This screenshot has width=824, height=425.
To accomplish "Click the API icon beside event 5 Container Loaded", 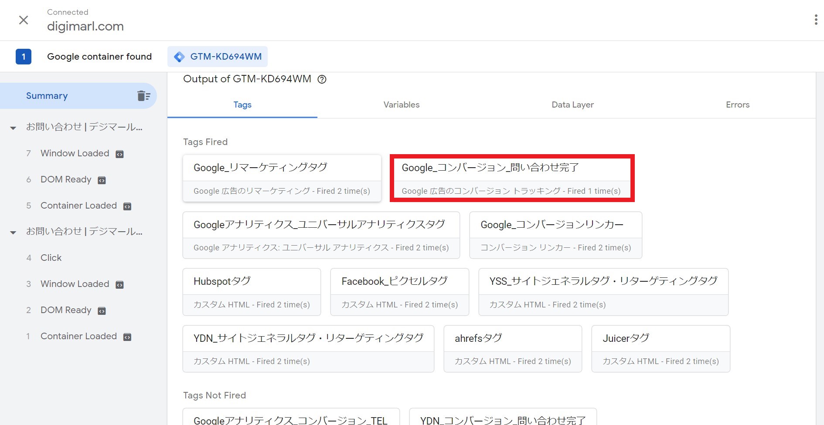I will (x=127, y=206).
